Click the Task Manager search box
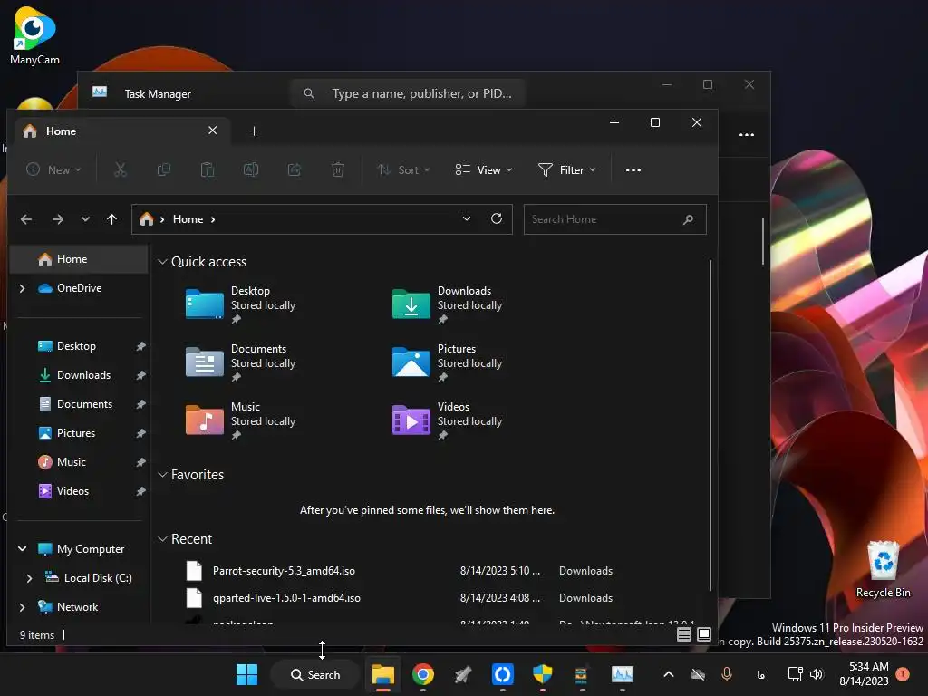The width and height of the screenshot is (928, 696). pos(407,93)
